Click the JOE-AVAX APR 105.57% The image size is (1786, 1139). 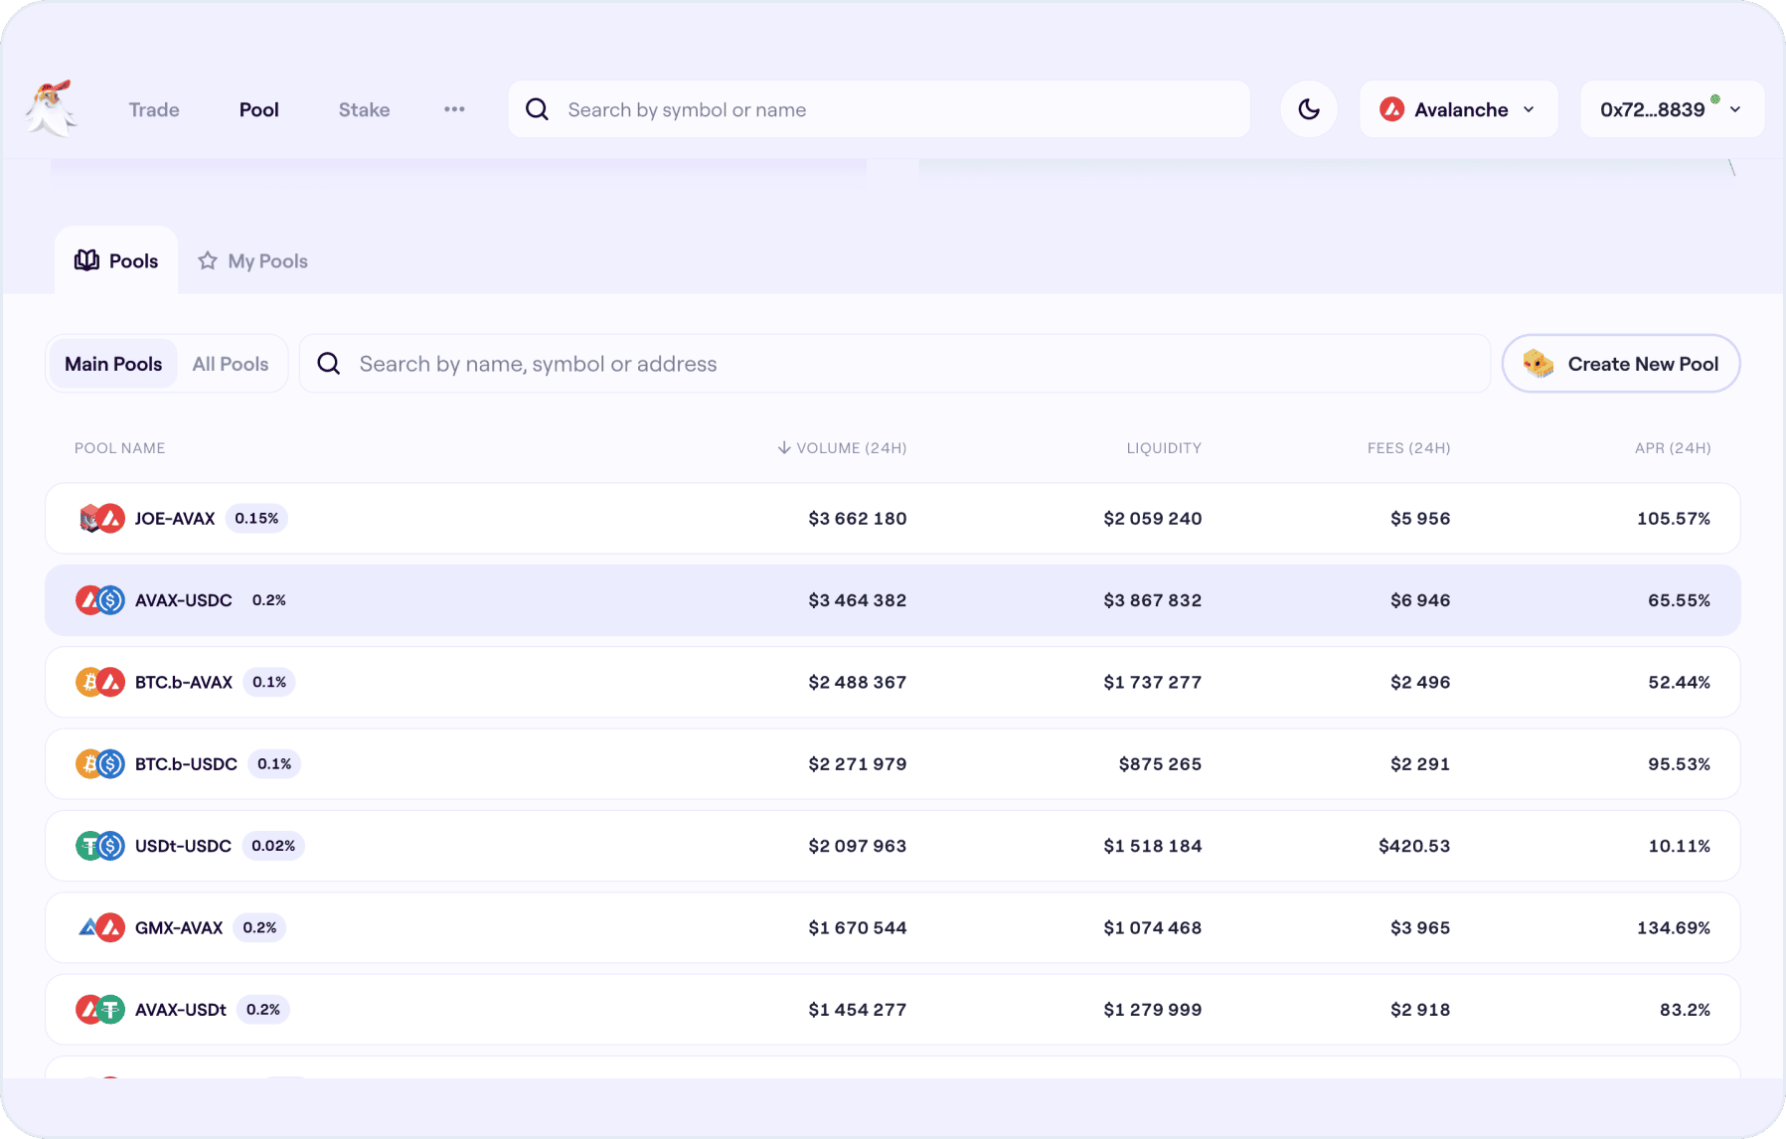[x=1674, y=518]
